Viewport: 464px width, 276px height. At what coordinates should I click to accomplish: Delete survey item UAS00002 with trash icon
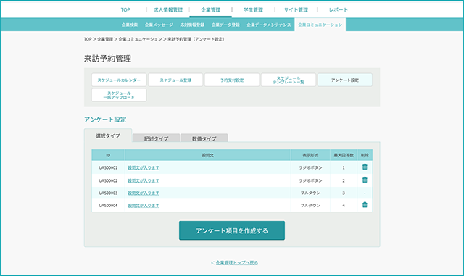point(365,180)
